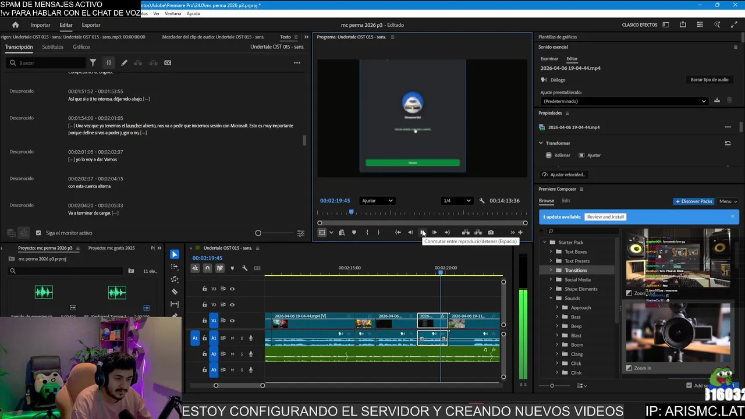Open the three-dots menu in transcript panel
The height and width of the screenshot is (419, 745).
click(x=297, y=63)
